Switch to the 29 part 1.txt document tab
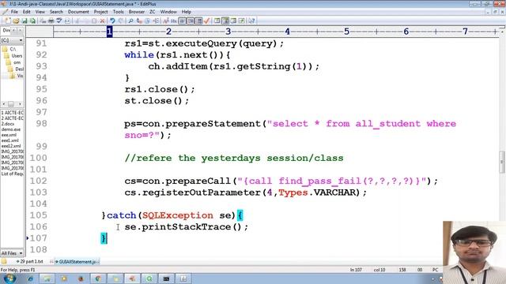 pyautogui.click(x=31, y=261)
